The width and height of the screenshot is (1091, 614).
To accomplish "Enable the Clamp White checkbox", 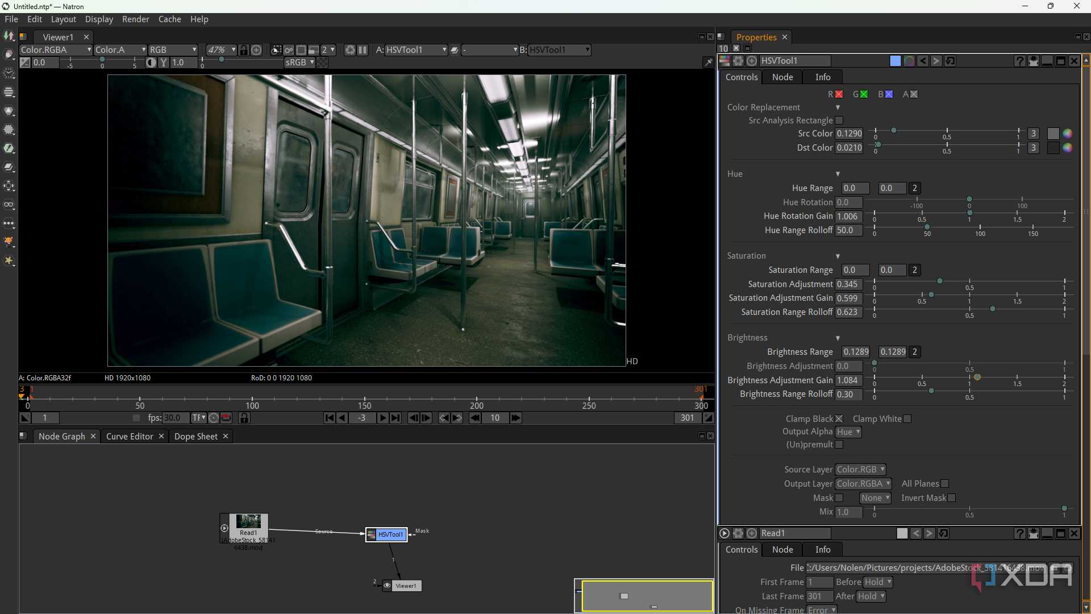I will pyautogui.click(x=907, y=419).
